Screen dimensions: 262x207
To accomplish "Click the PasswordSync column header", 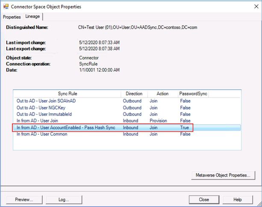I will 193,94.
